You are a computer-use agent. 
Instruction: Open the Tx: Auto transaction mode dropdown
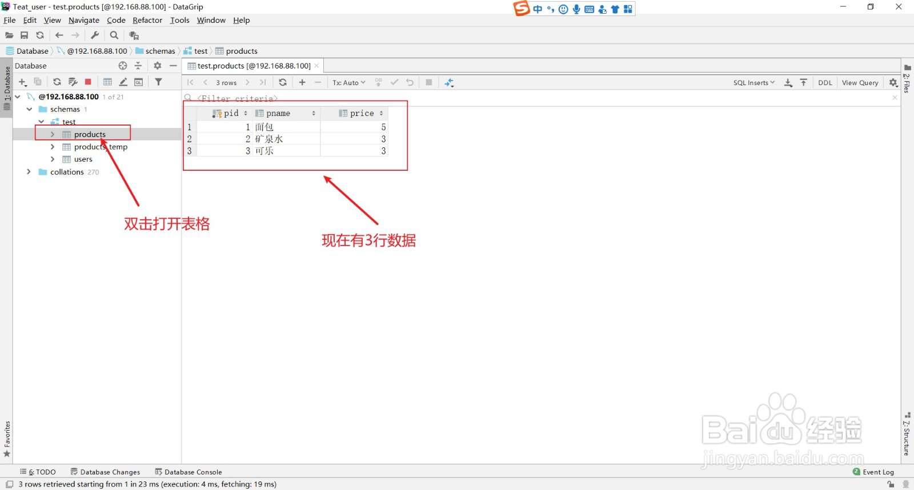pos(348,82)
